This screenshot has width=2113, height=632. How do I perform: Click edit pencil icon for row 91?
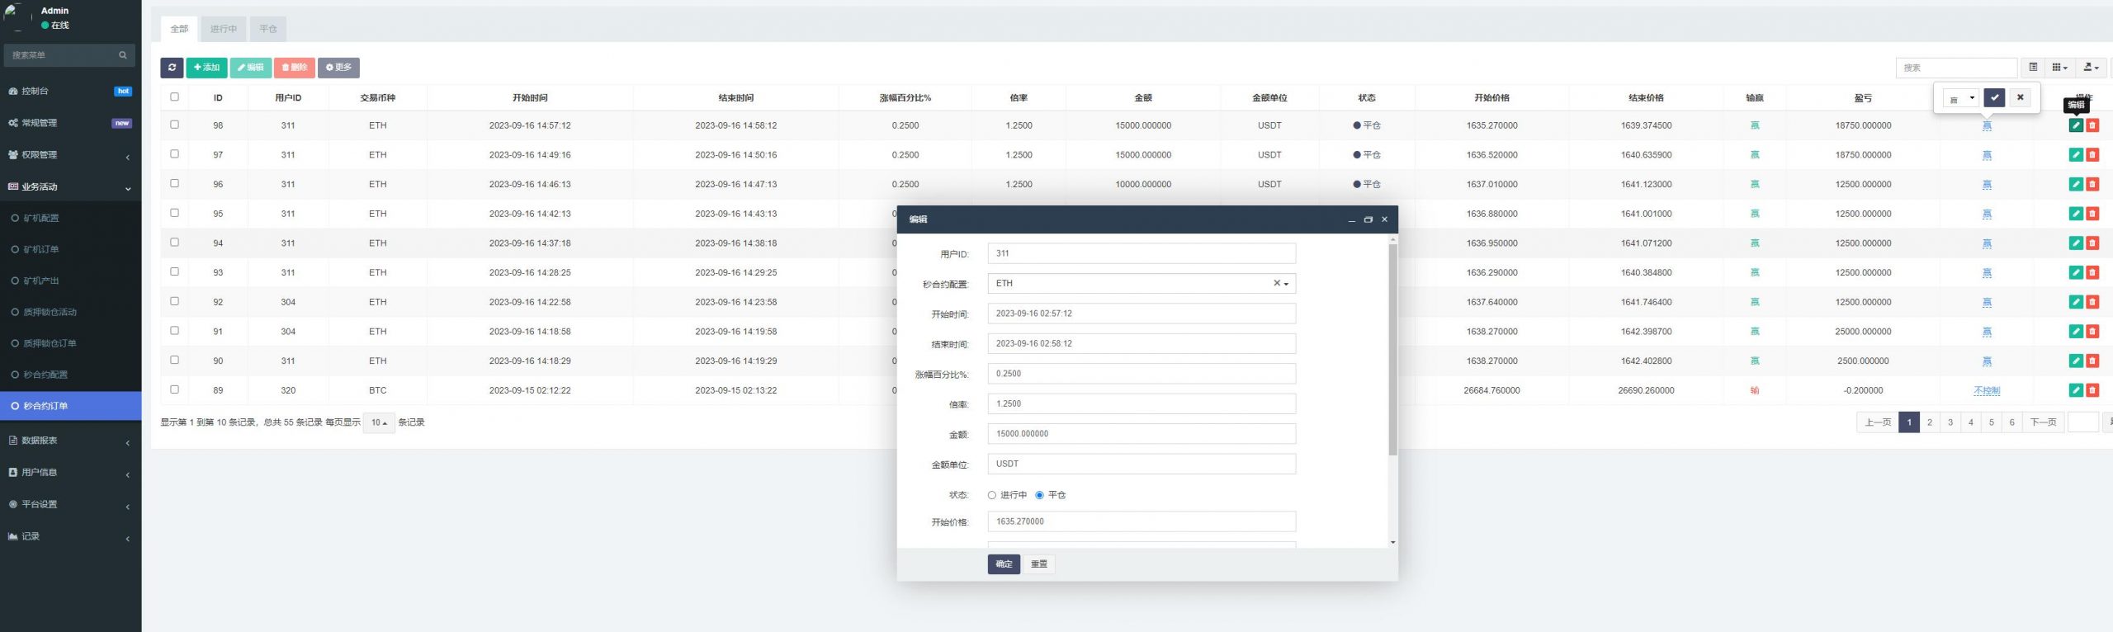click(2076, 332)
